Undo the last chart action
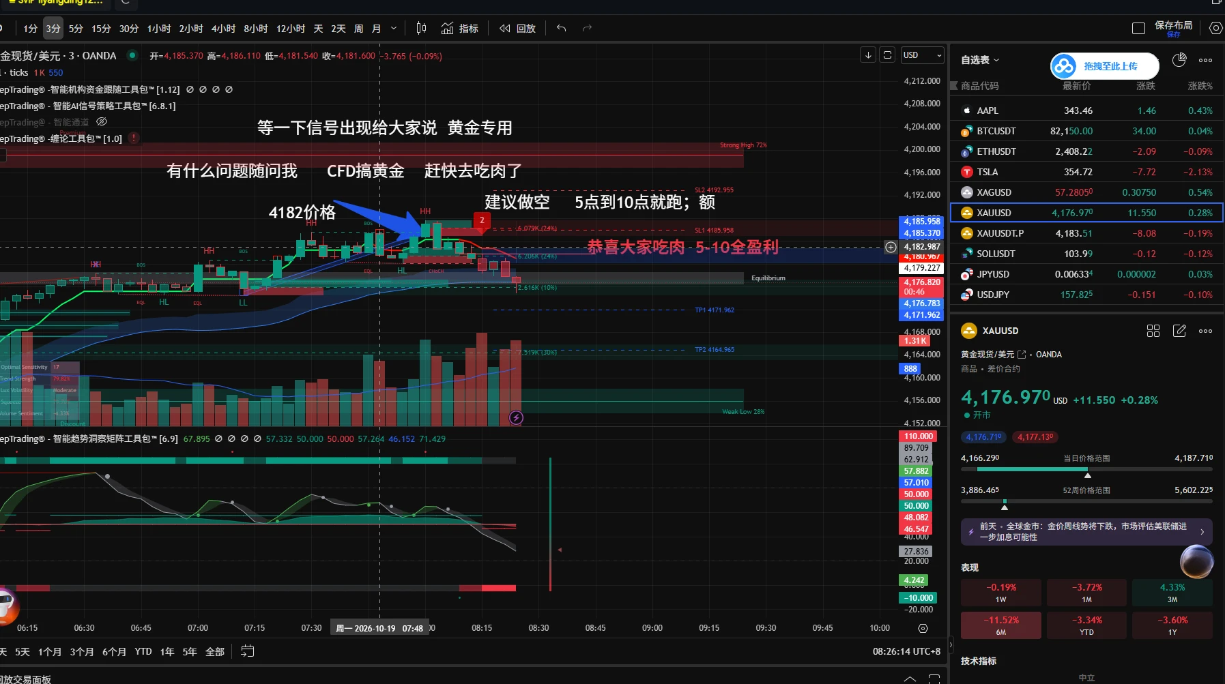 tap(561, 28)
